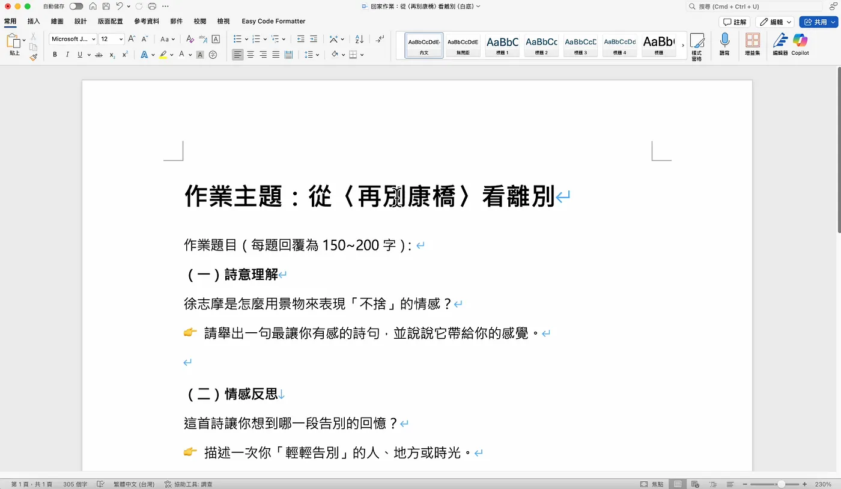
Task: Click the 增益集 Add-ins icon
Action: (x=752, y=44)
